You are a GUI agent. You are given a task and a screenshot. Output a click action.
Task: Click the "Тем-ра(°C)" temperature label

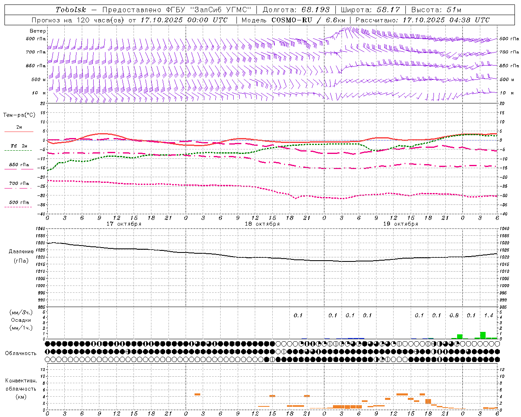[19, 115]
